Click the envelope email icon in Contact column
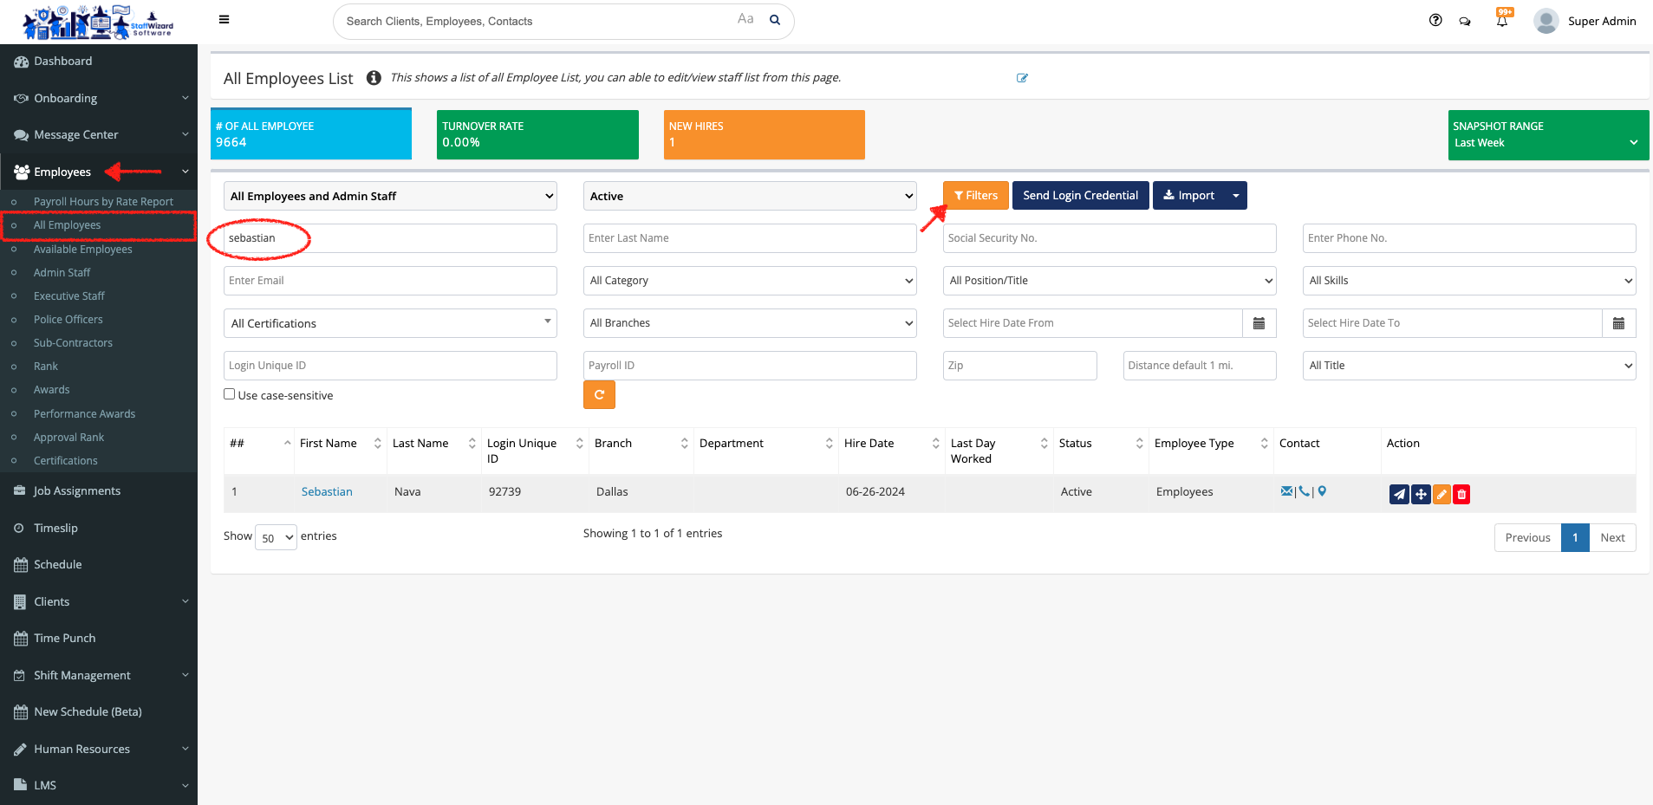 (1286, 491)
